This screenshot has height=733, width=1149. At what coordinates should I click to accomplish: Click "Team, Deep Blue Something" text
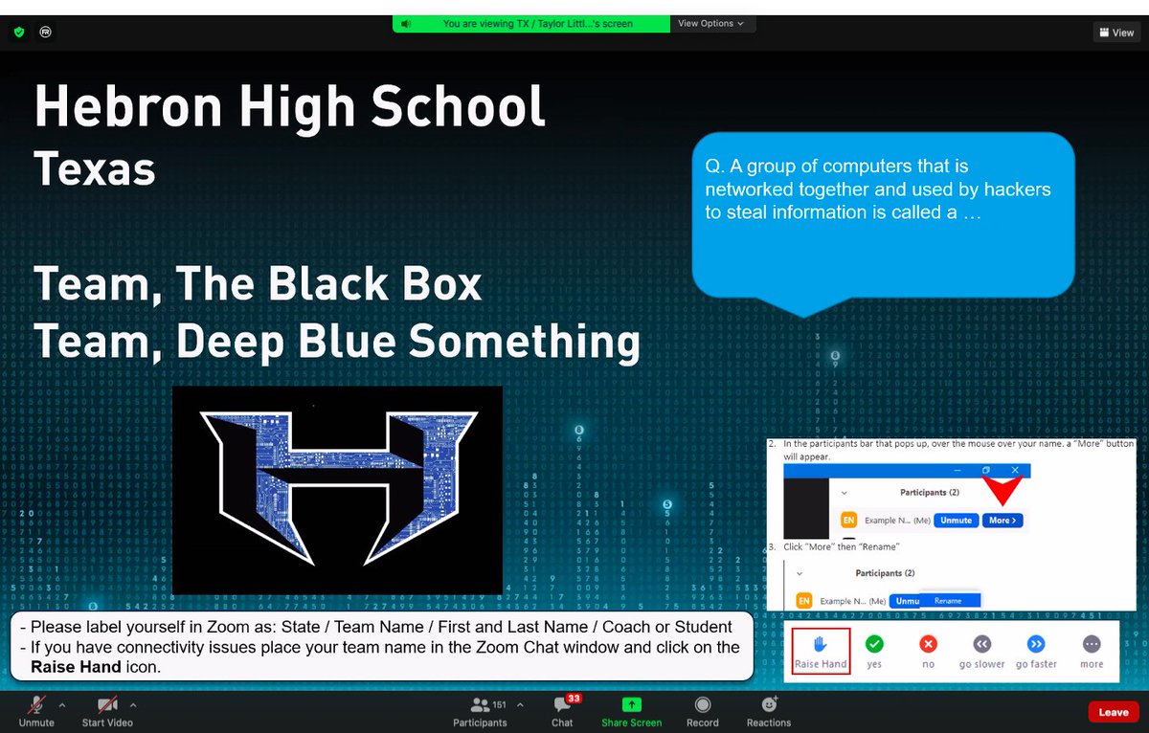pos(337,341)
